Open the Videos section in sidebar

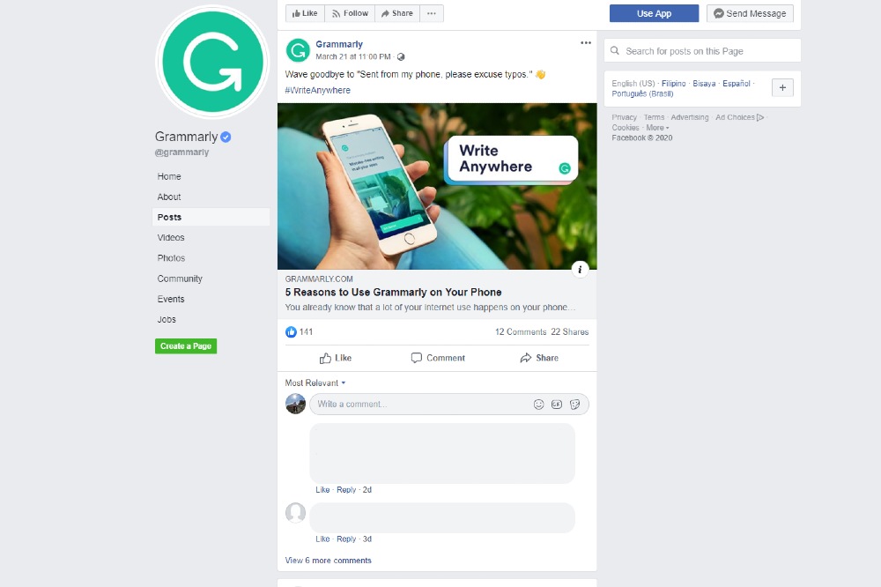point(171,238)
